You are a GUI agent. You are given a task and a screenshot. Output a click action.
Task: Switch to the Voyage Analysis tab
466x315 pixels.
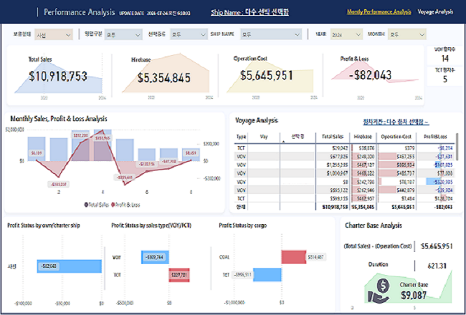435,12
